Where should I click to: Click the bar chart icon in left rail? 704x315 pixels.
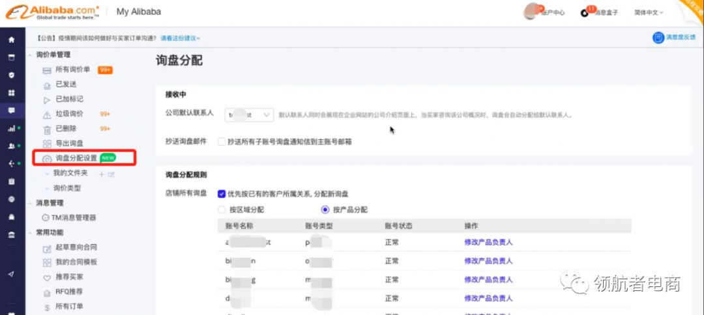(11, 128)
